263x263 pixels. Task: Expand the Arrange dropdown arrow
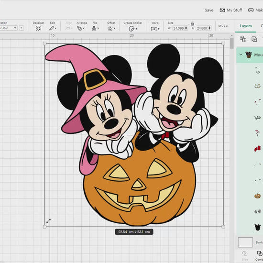click(x=84, y=29)
